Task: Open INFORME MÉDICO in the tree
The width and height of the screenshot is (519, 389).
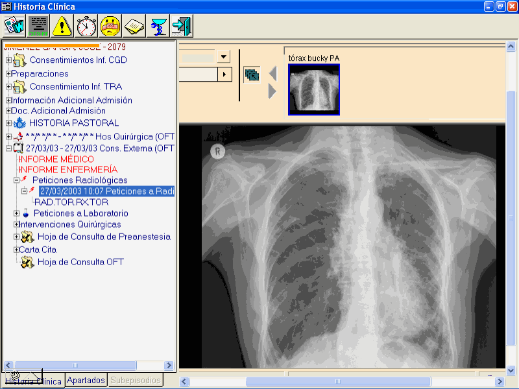Action: pos(56,159)
